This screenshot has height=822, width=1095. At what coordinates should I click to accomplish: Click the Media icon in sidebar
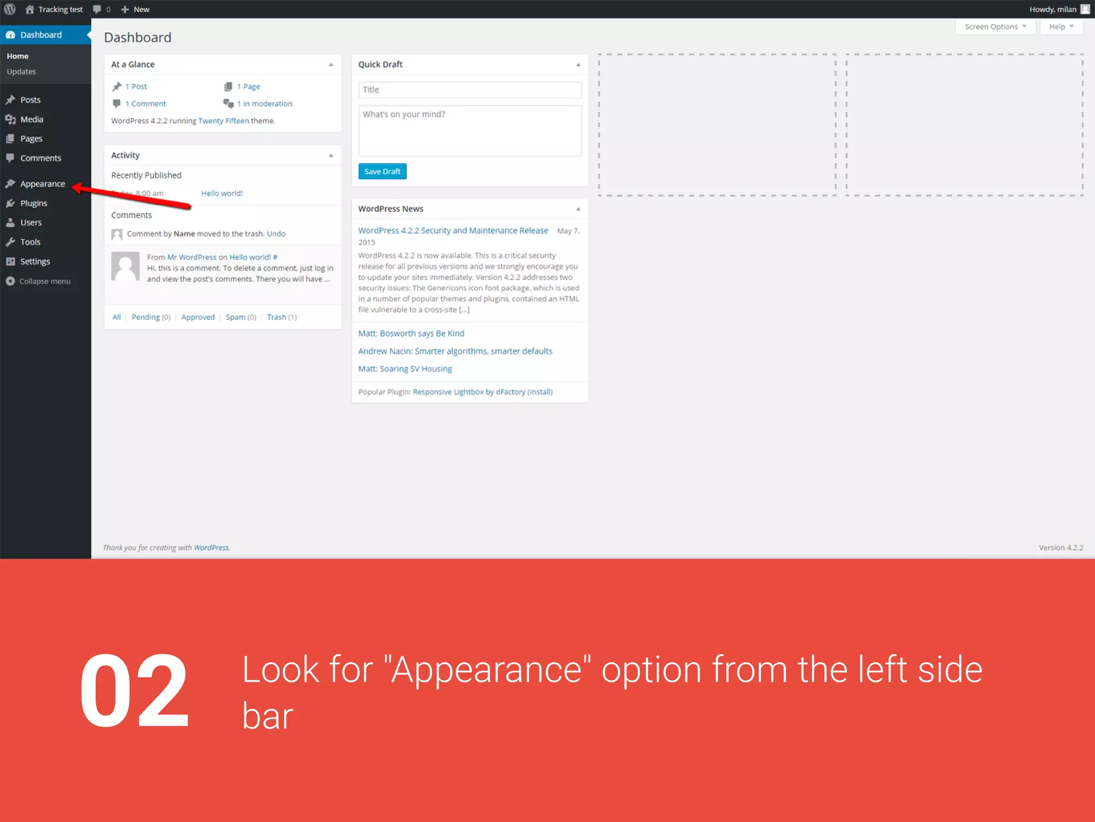pos(10,119)
